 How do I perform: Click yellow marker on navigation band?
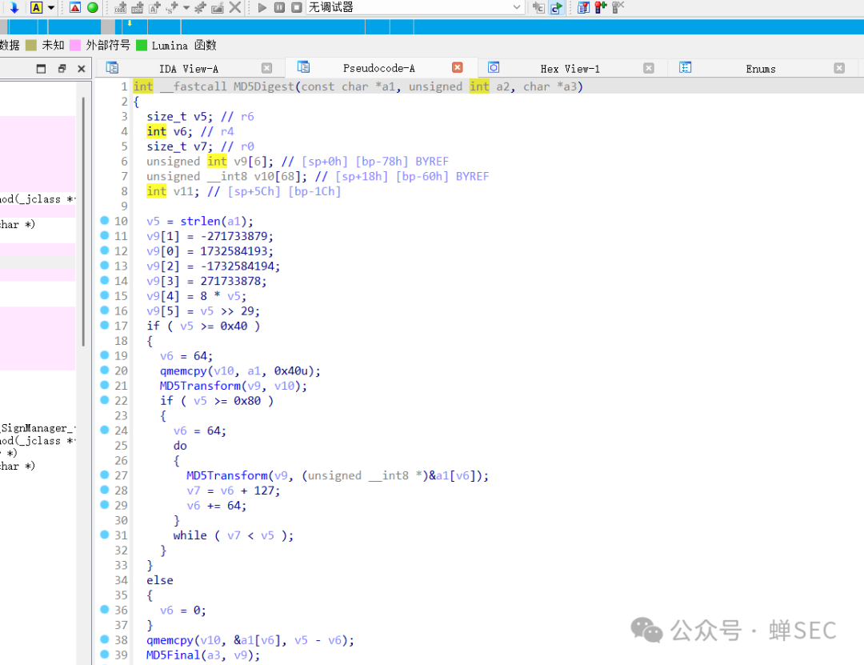(130, 24)
